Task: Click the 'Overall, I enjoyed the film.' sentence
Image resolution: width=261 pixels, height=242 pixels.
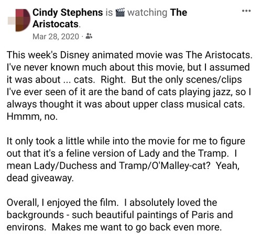Action: point(62,203)
